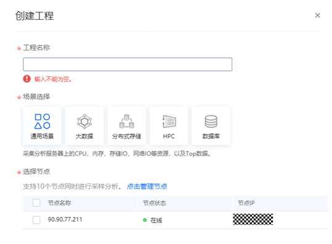Viewport: 332px width, 244px height.
Task: Choose the 数据库 scenario icon
Action: (211, 121)
